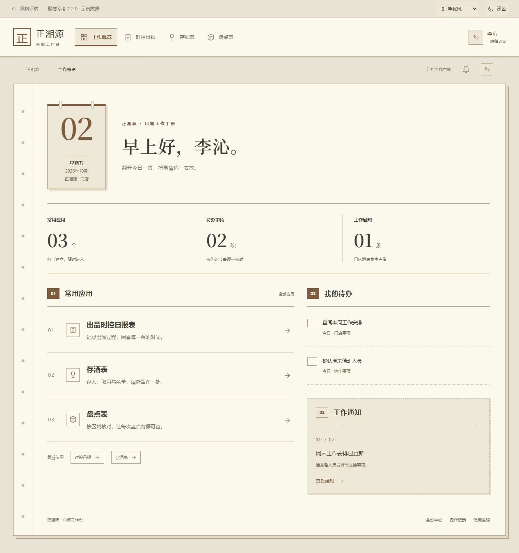The width and height of the screenshot is (519, 553).
Task: Click the 李沁 user name in header
Action: pyautogui.click(x=492, y=34)
